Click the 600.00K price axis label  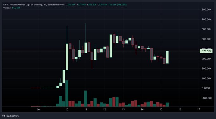206,29
